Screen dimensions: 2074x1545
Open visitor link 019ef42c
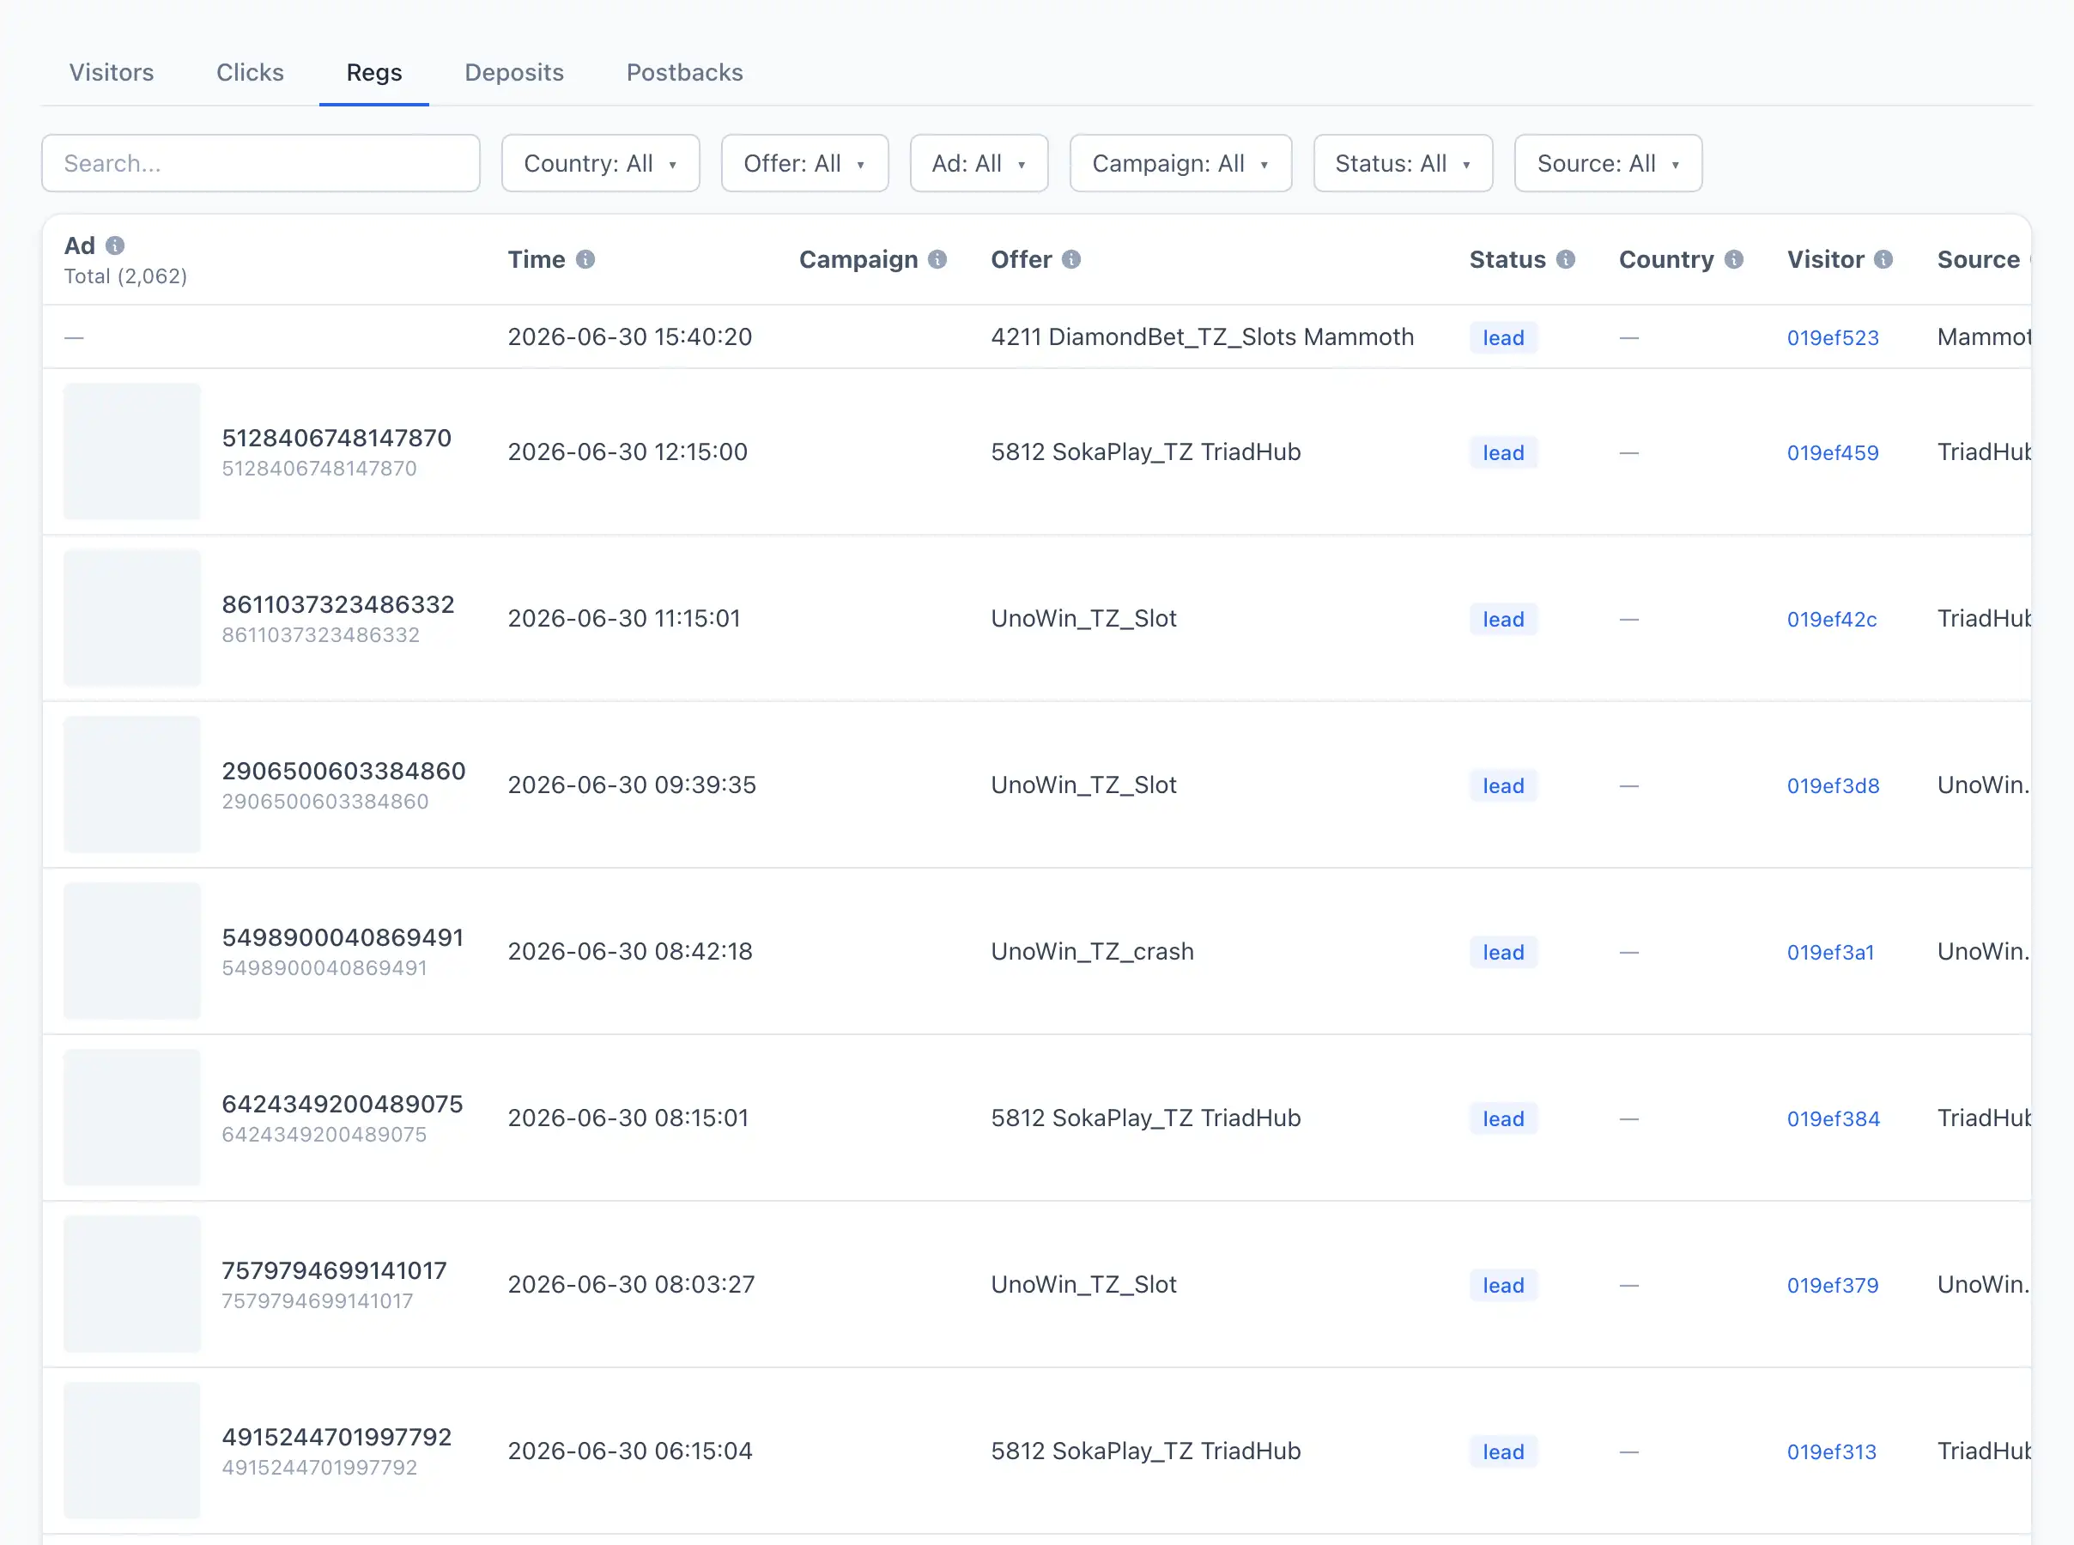tap(1832, 619)
